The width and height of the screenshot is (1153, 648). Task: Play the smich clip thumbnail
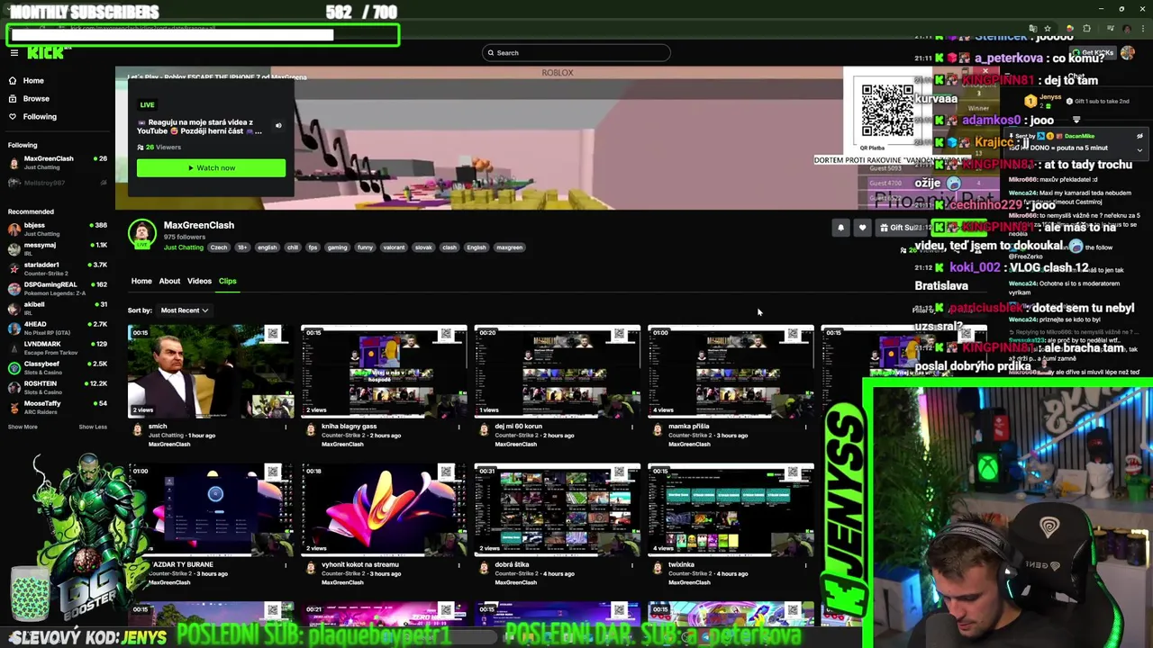[x=211, y=372]
